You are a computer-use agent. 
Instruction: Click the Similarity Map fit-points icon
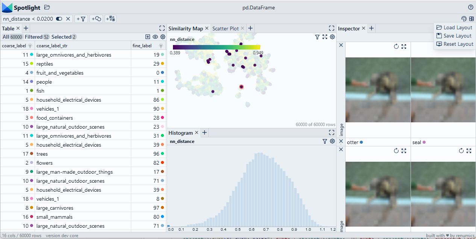pos(325,37)
